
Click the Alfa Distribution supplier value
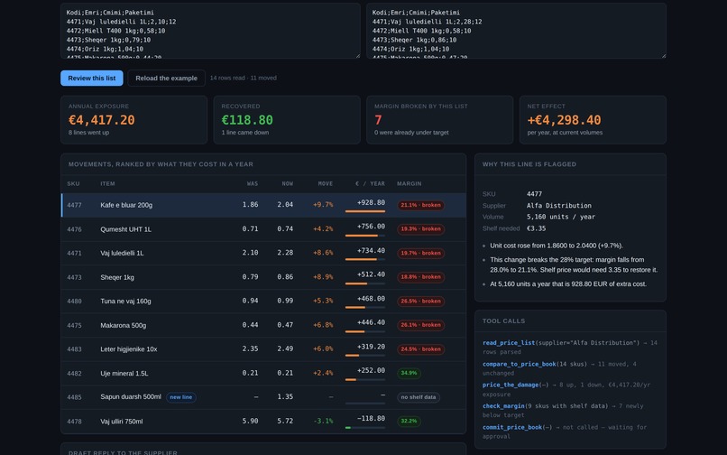[559, 206]
